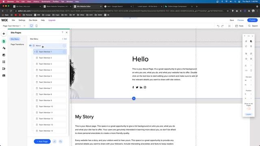The height and width of the screenshot is (146, 260).
Task: Open the Layers button in floating toolbar
Action: [248, 114]
